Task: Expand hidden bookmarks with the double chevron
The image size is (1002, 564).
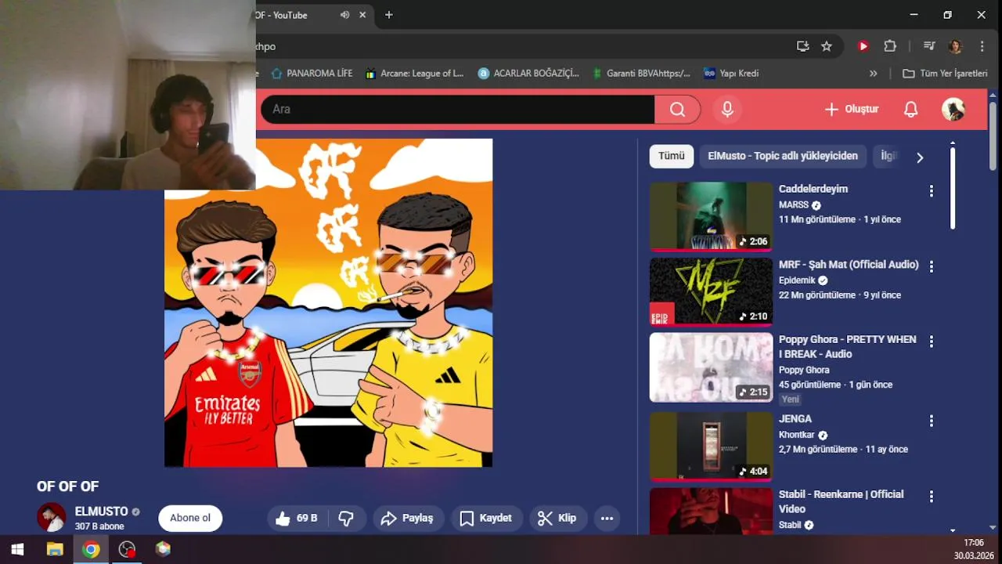Action: point(874,74)
